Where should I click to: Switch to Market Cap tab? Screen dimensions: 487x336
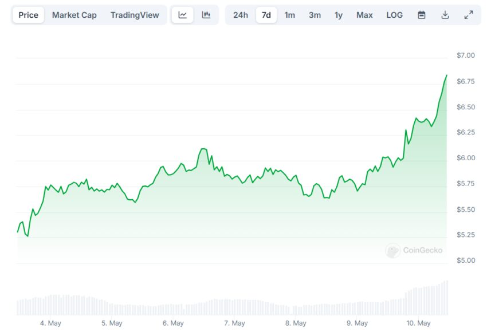click(74, 15)
